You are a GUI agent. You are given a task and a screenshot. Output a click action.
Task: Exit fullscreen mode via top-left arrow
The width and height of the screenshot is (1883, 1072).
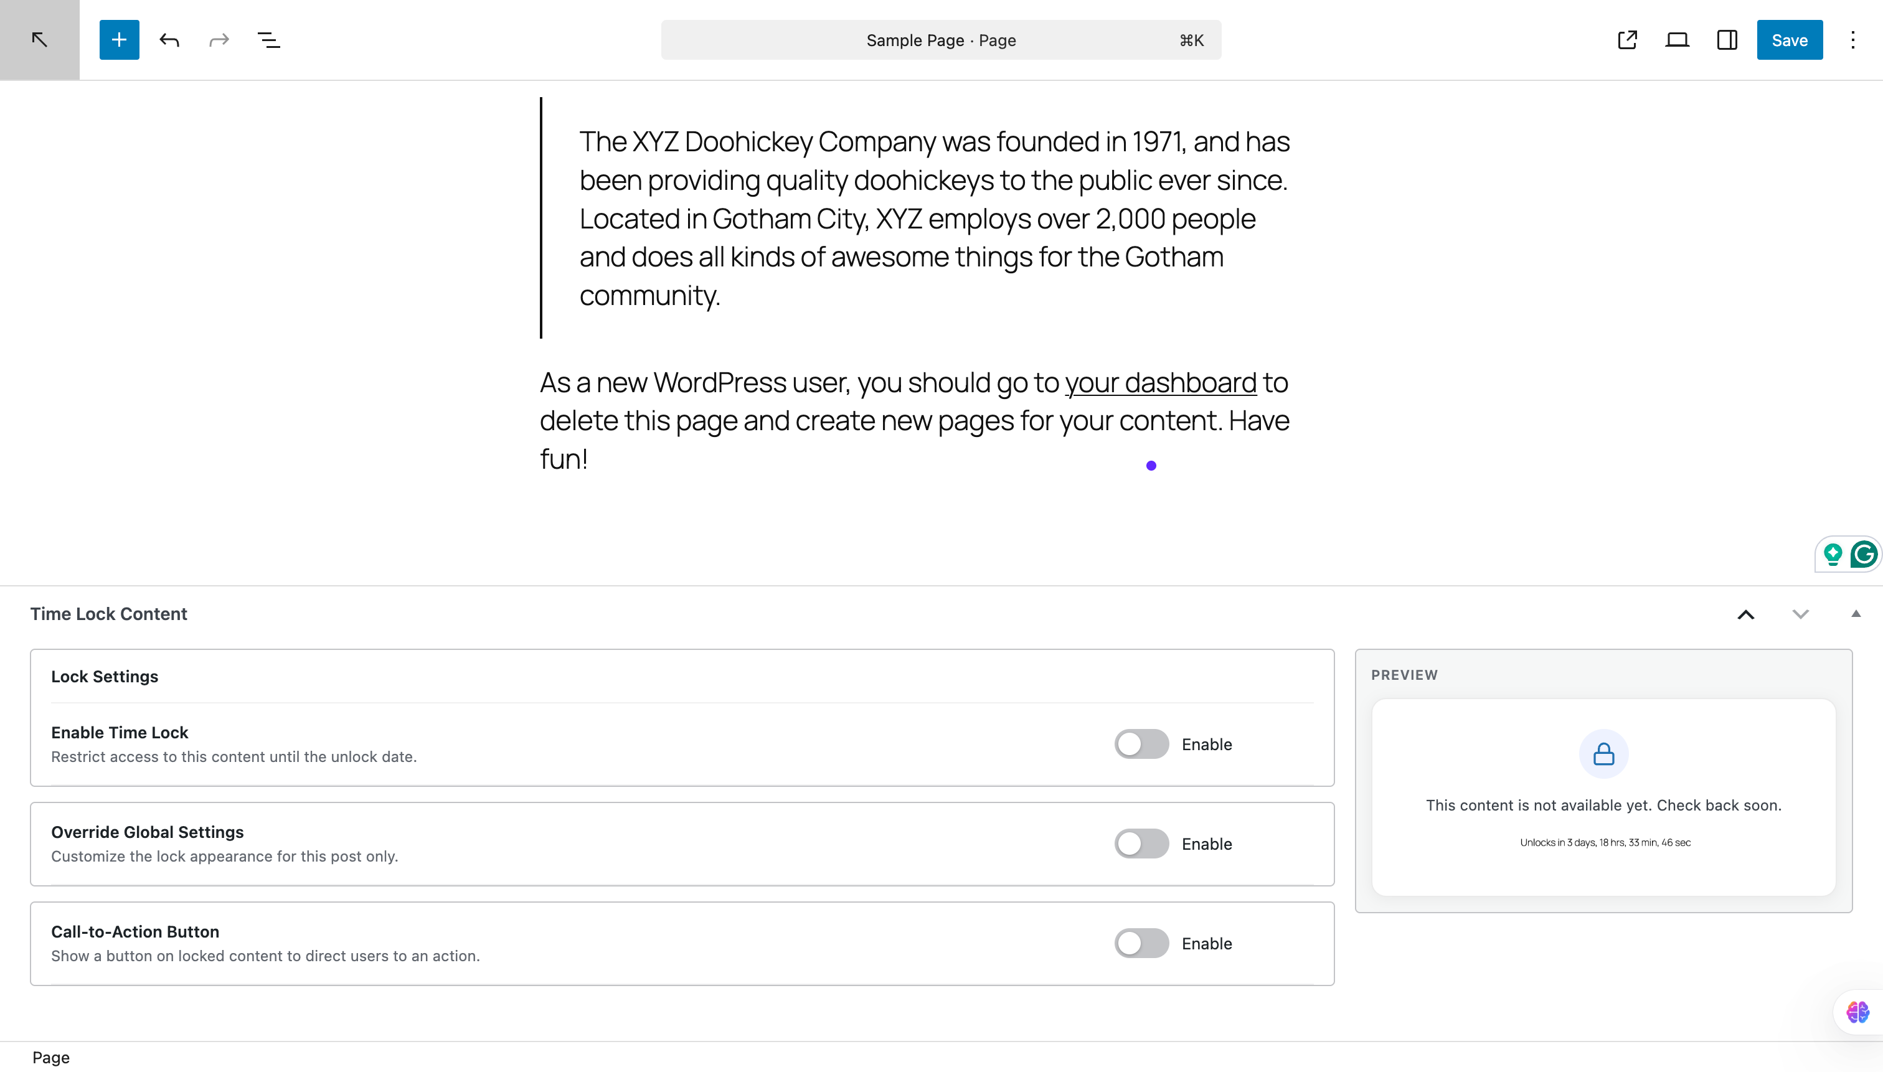pos(39,39)
